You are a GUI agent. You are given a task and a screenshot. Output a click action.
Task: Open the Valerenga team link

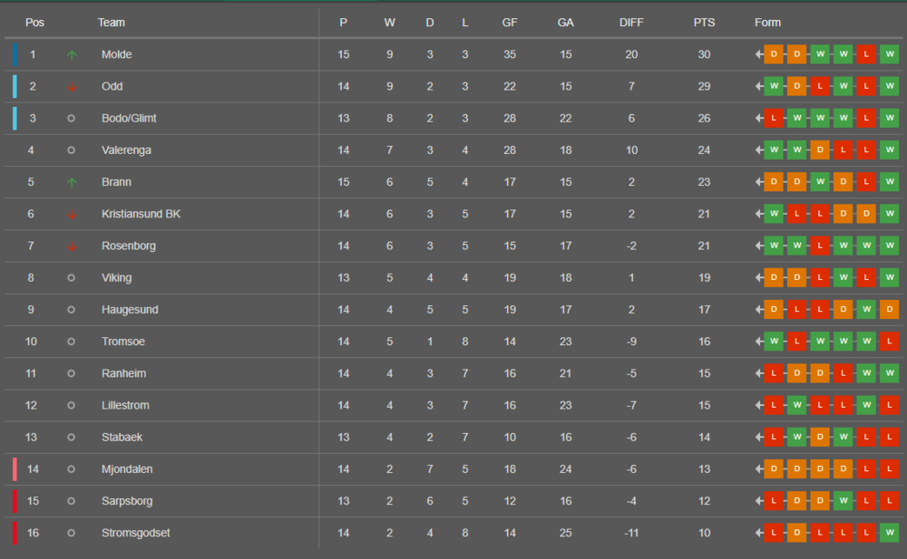point(126,150)
